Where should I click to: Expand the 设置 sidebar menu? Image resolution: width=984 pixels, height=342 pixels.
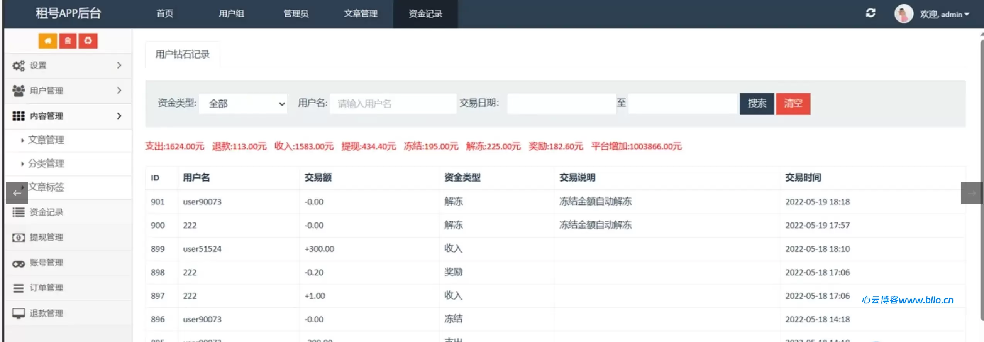68,66
